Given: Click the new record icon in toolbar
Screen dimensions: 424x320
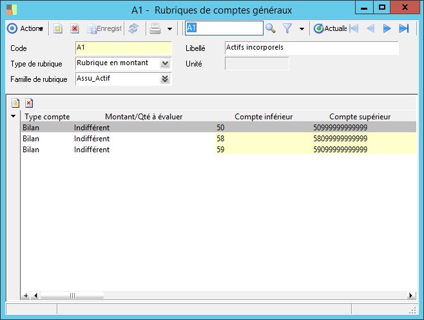Looking at the screenshot, I should click(58, 28).
